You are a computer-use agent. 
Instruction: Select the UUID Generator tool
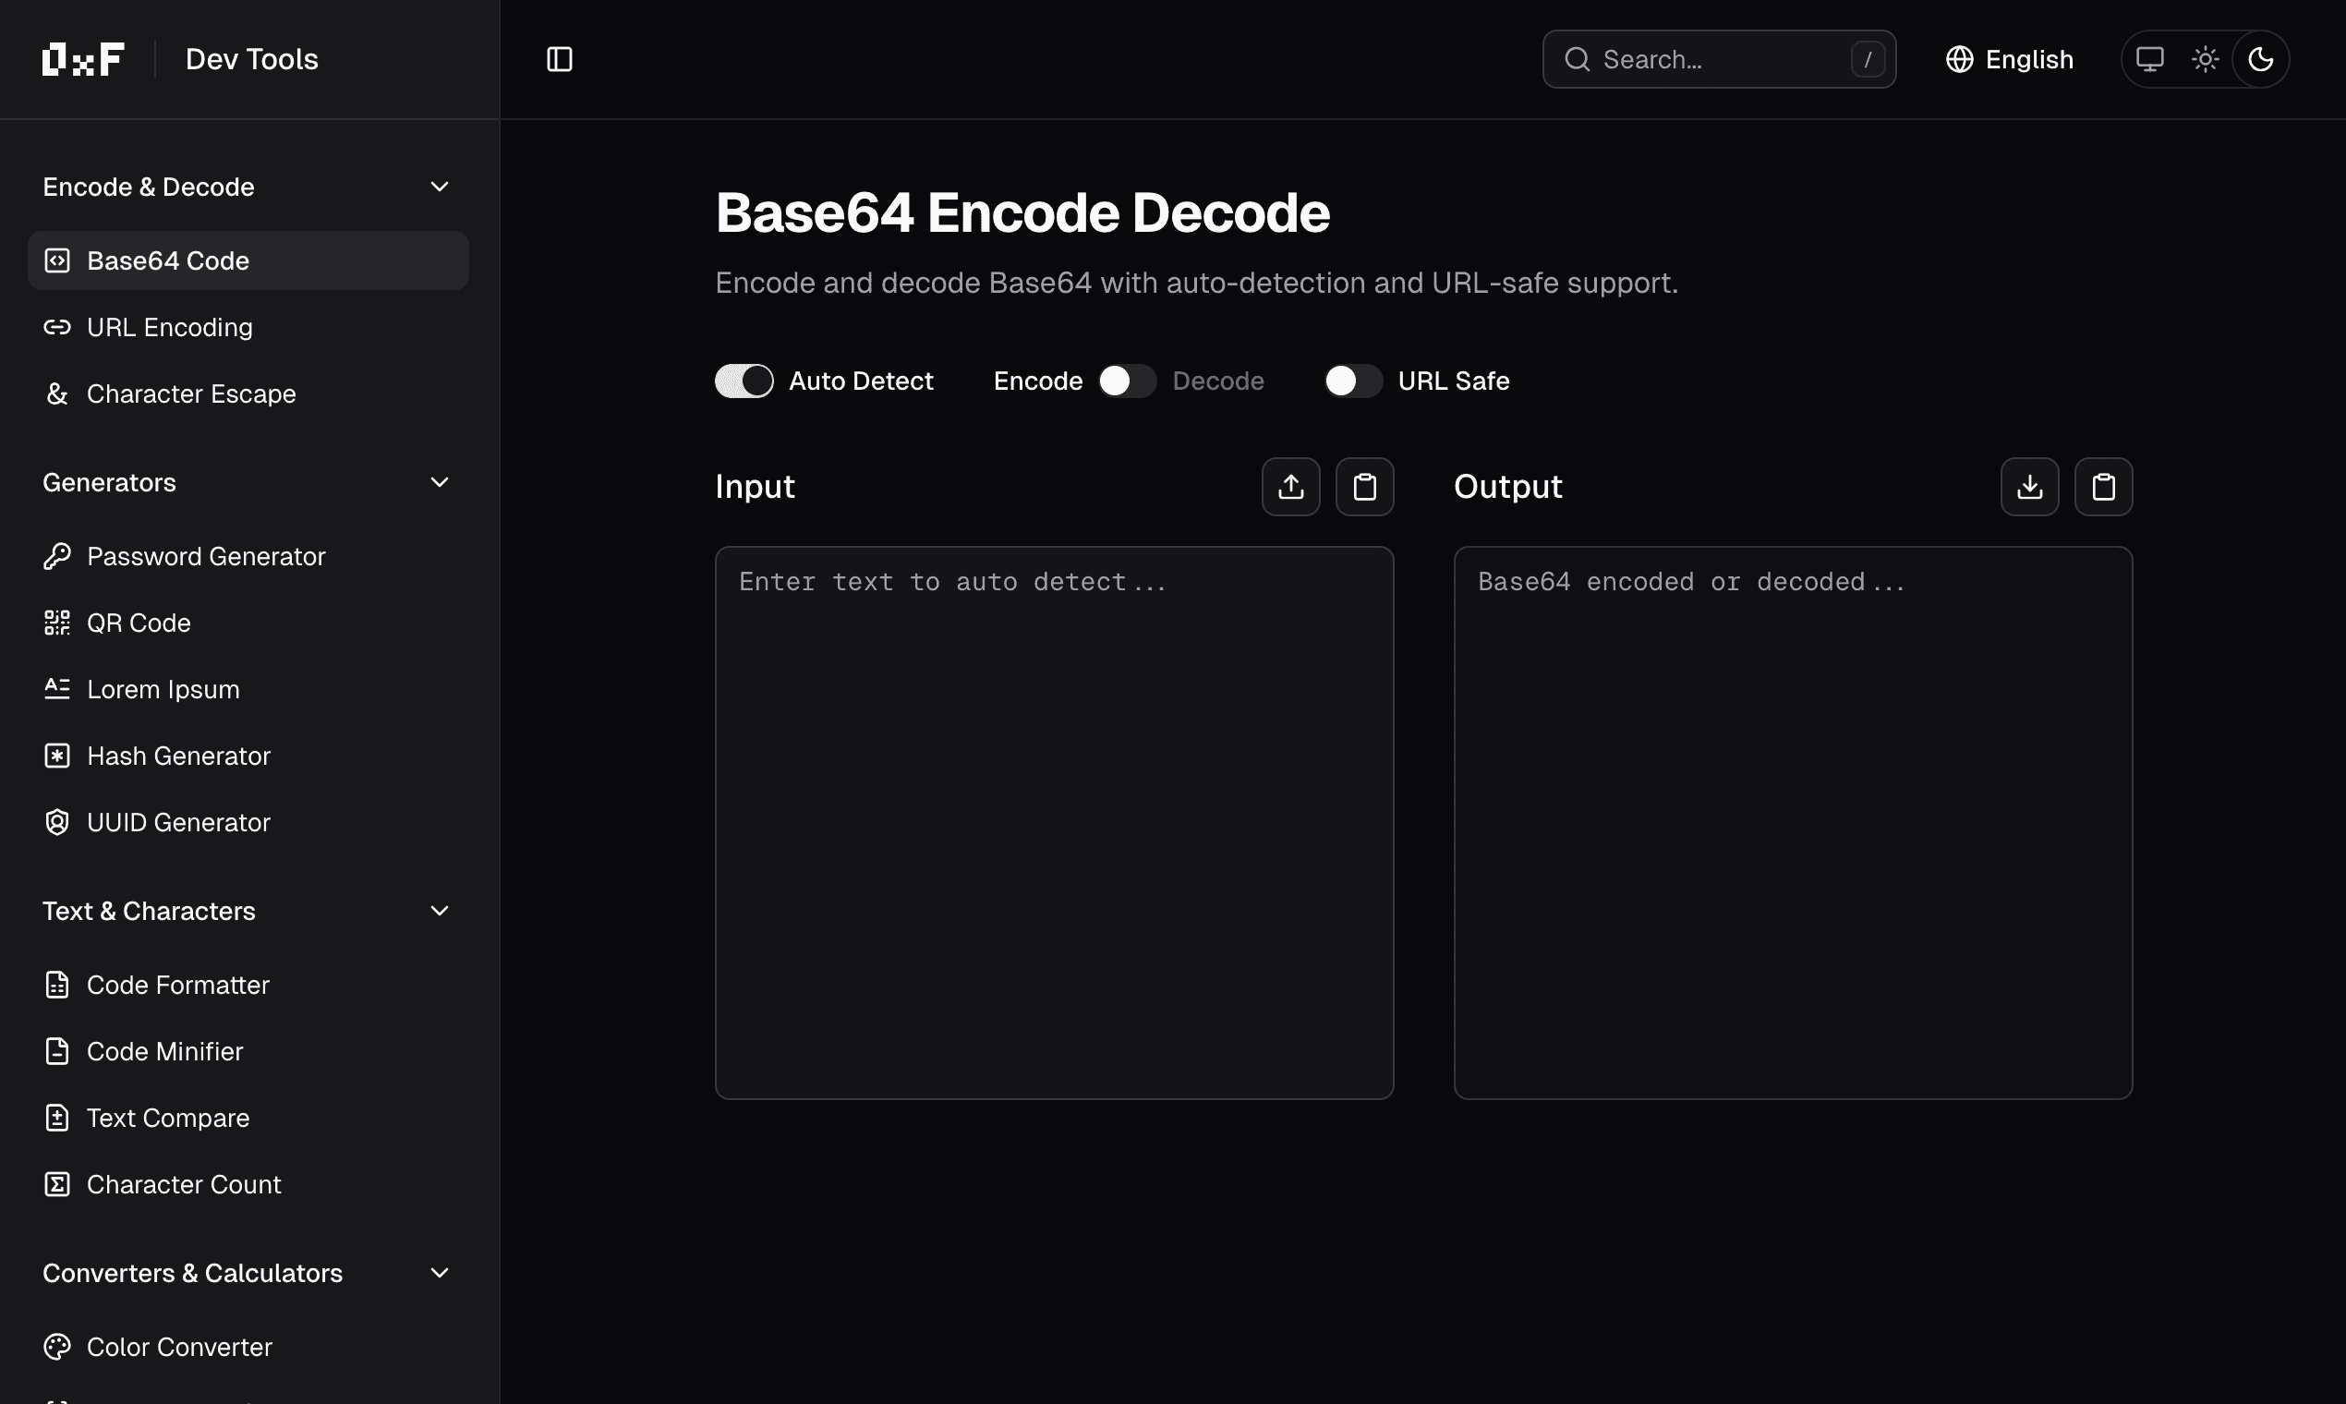click(x=178, y=822)
